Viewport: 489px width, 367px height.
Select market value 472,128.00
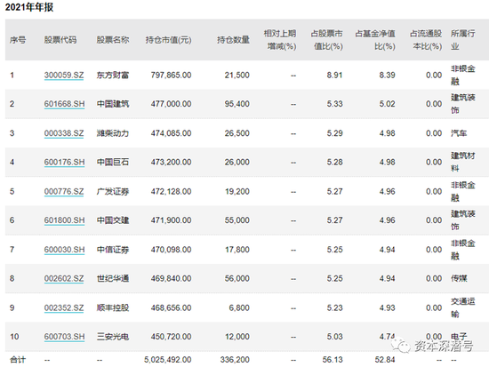pyautogui.click(x=172, y=191)
